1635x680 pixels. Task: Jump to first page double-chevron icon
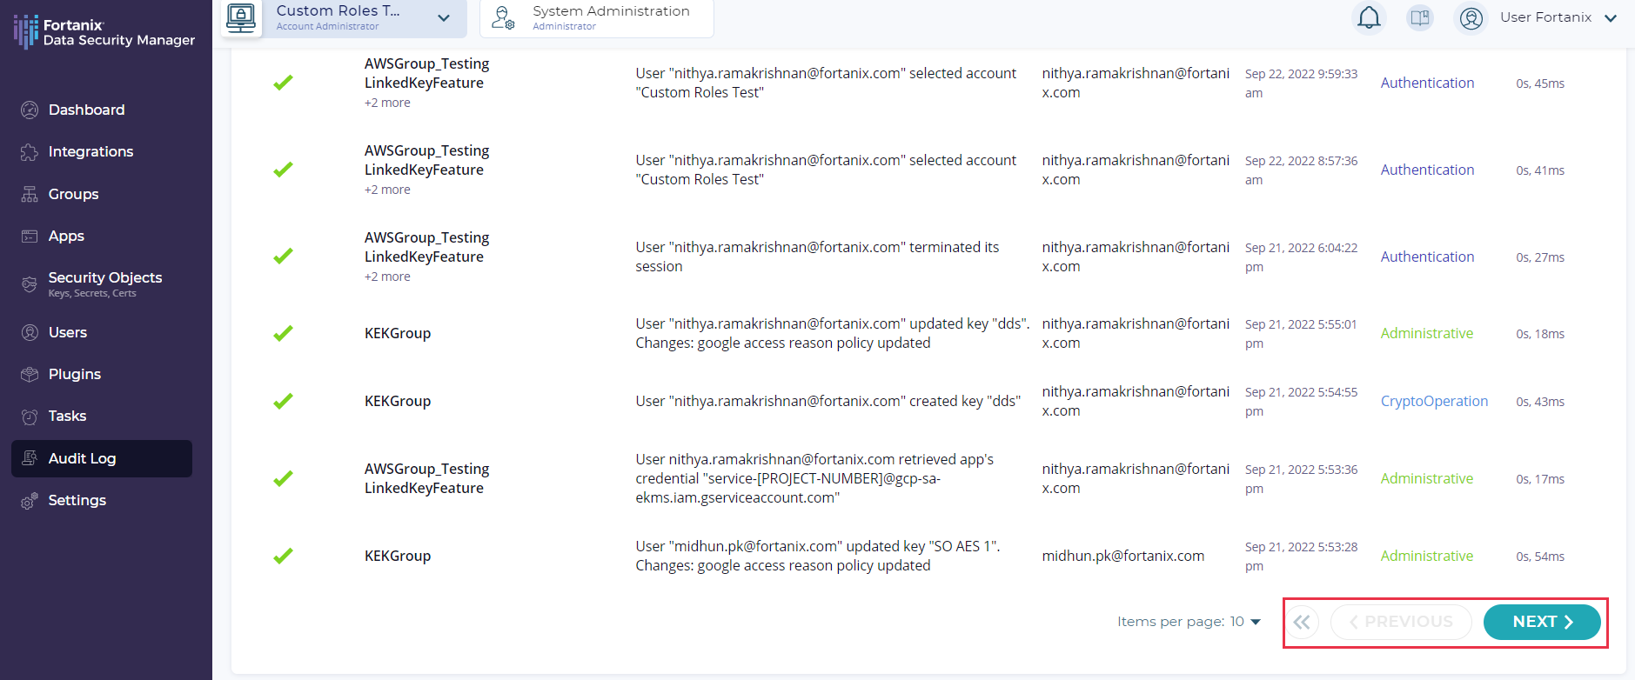pos(1302,622)
